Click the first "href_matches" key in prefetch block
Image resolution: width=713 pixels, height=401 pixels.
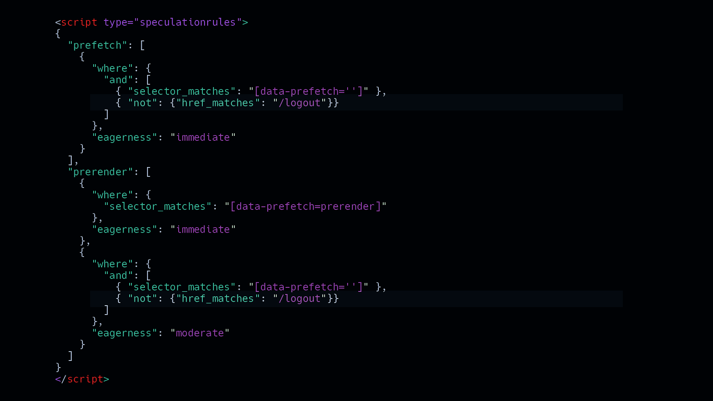[218, 103]
